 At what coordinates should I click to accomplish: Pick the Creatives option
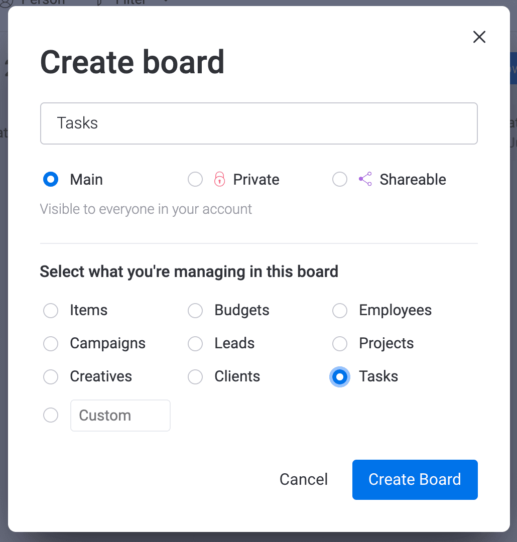[x=51, y=377]
